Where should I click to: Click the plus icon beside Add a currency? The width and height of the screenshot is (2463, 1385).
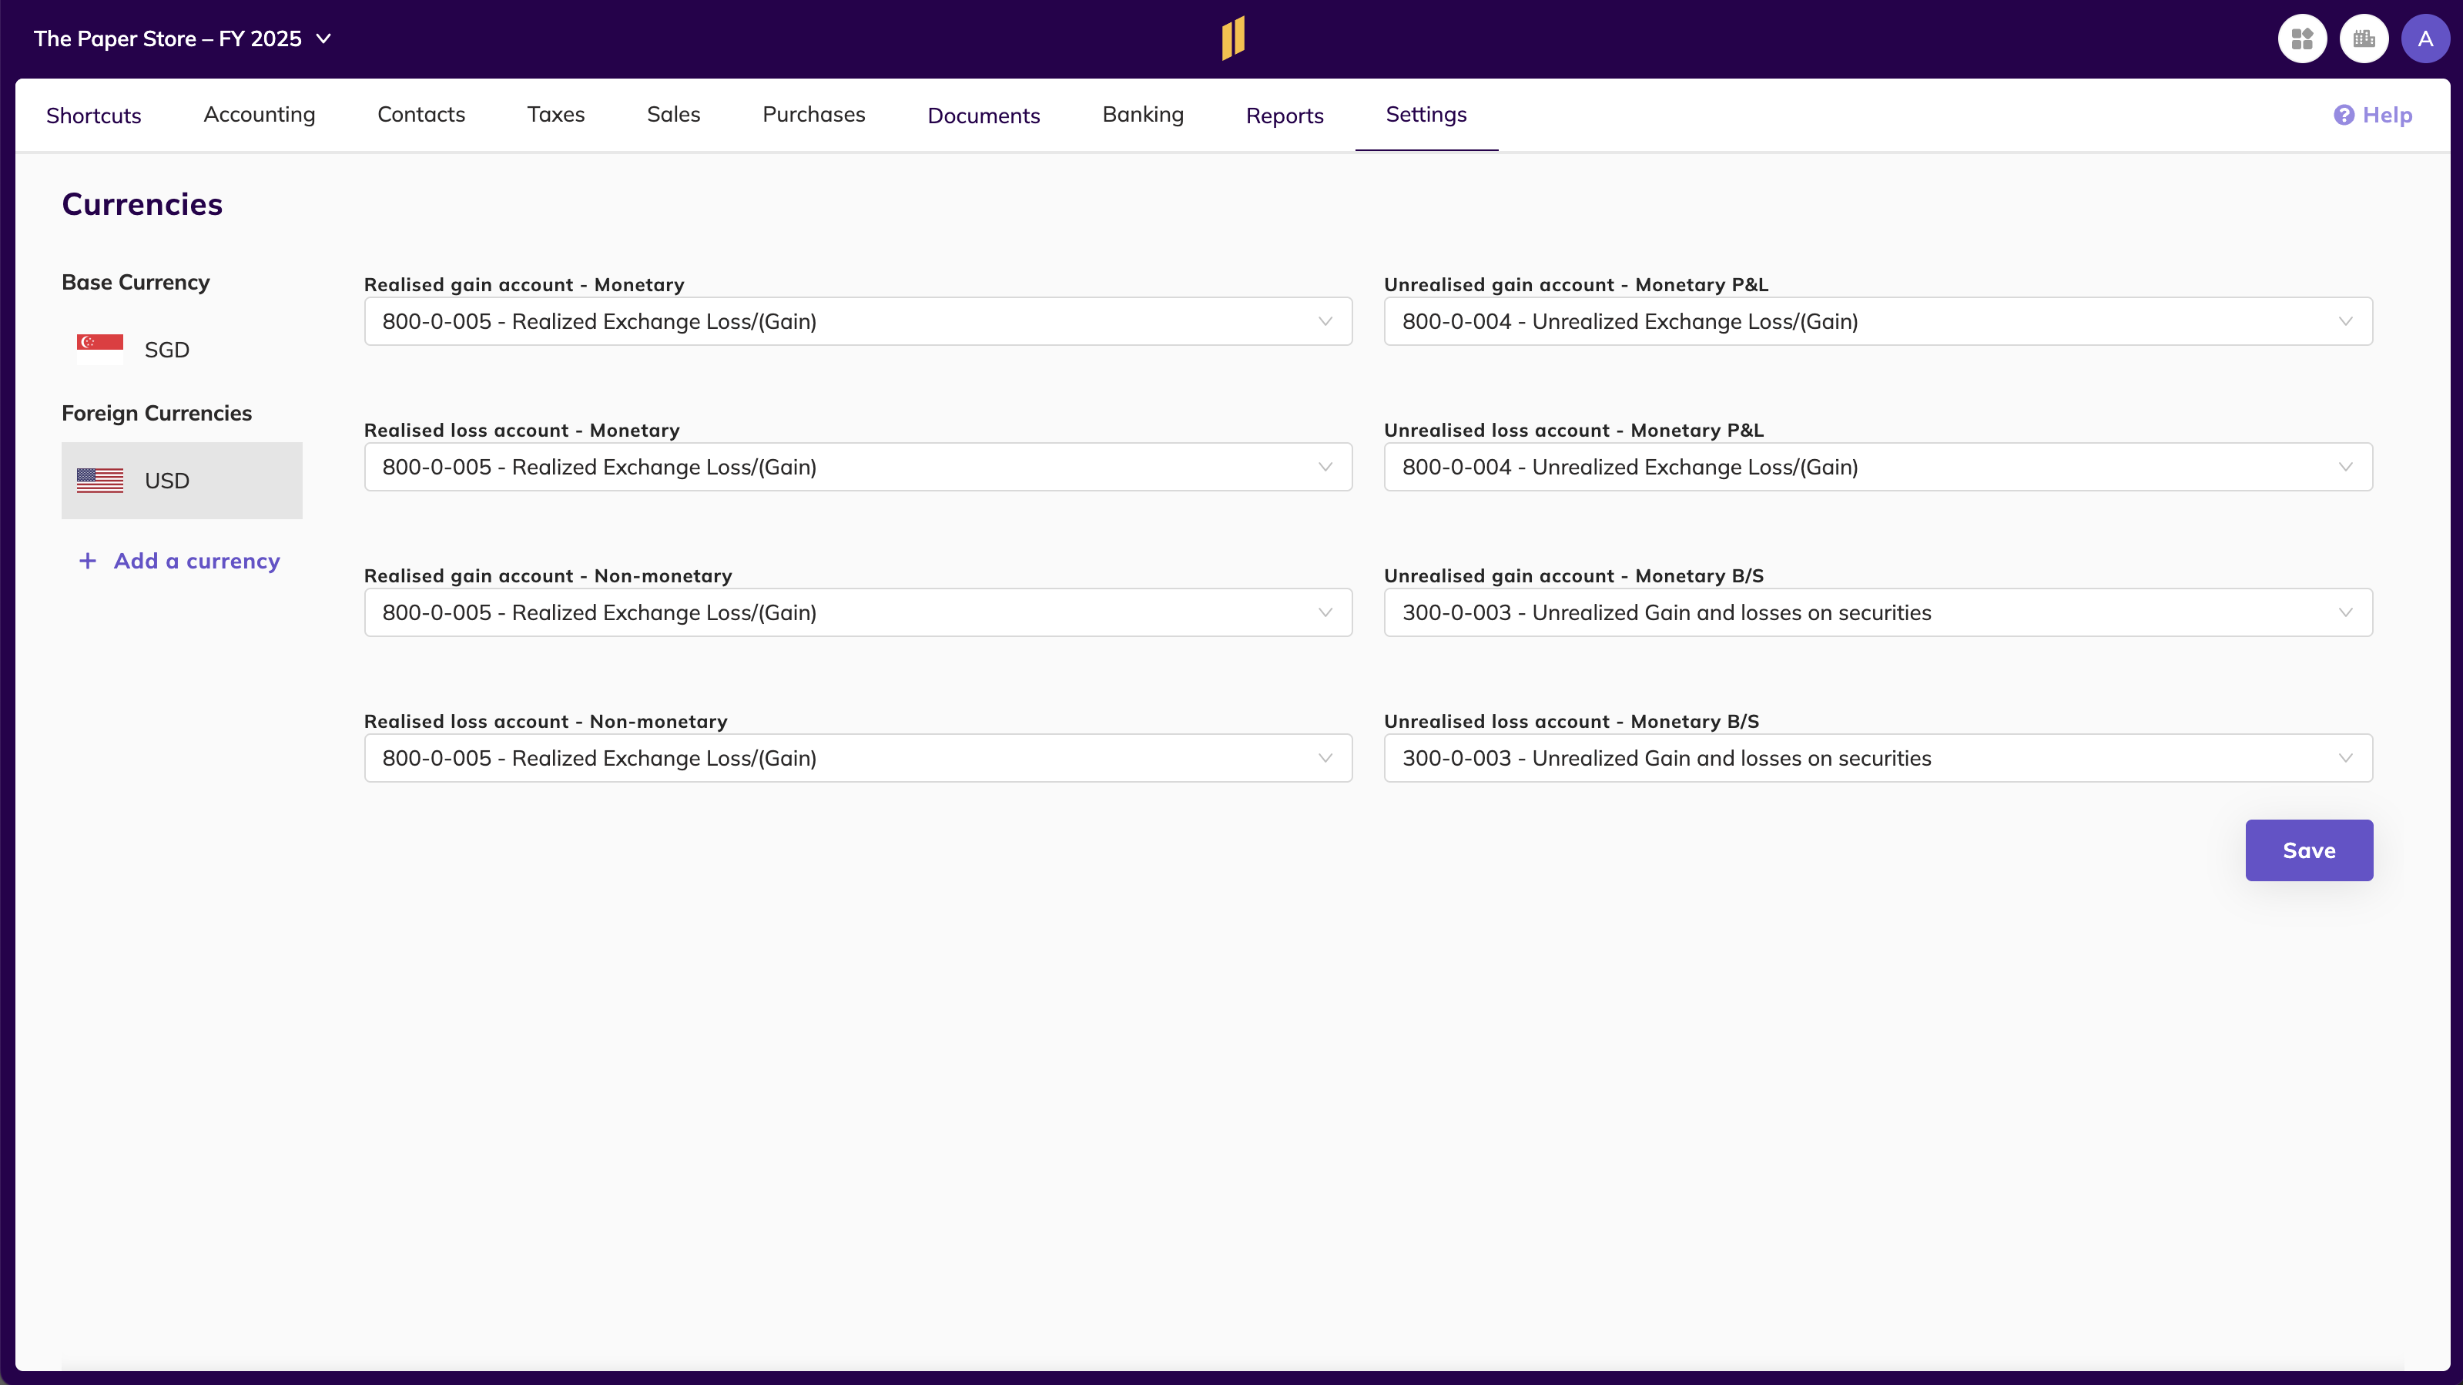point(87,561)
